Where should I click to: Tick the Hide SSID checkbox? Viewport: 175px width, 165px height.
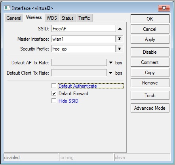point(54,101)
